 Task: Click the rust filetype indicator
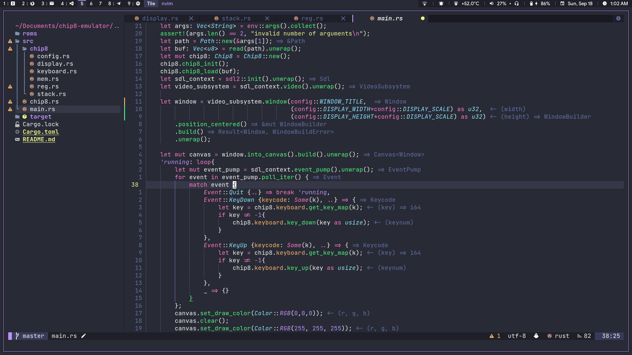click(558, 336)
